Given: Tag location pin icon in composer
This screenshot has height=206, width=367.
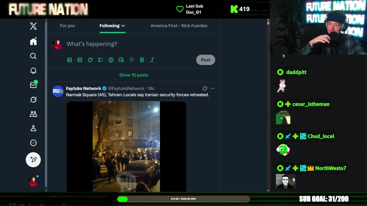Looking at the screenshot, I should 131,60.
